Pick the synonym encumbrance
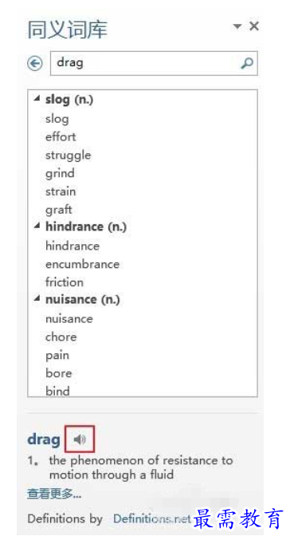The image size is (290, 544). pyautogui.click(x=83, y=264)
